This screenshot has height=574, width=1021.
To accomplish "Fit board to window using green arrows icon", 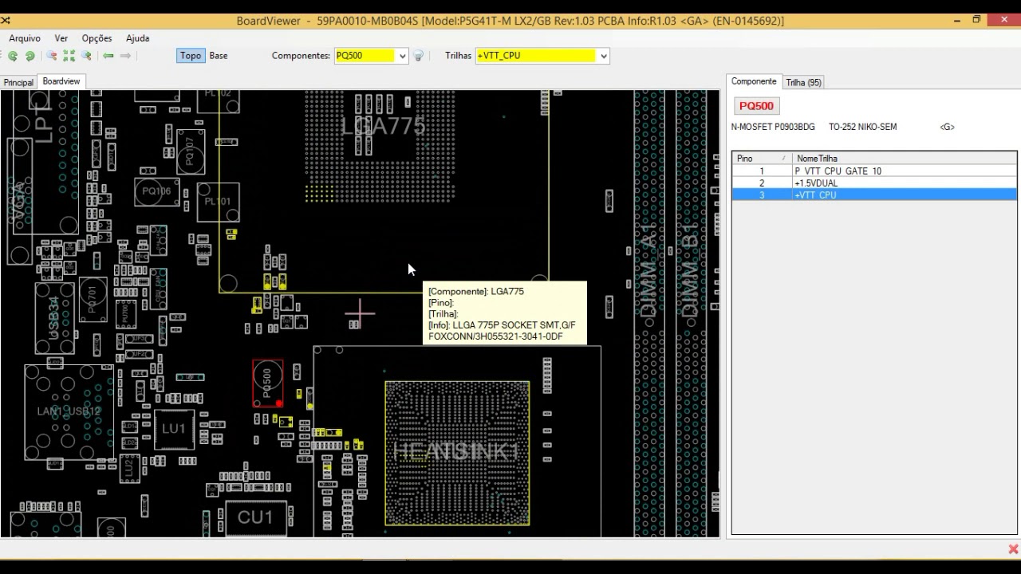I will (x=69, y=56).
